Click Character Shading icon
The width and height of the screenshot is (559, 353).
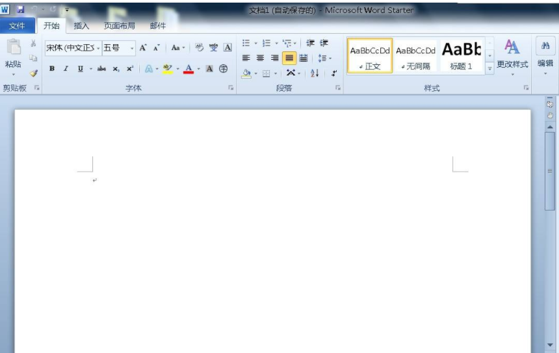pos(209,69)
